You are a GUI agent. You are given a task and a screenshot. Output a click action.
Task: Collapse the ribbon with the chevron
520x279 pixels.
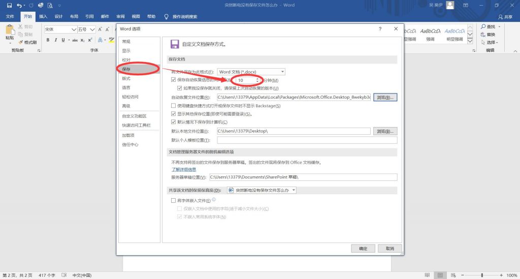click(515, 51)
